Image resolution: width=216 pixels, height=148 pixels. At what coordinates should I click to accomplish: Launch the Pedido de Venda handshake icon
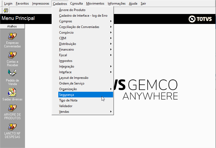click(x=12, y=73)
